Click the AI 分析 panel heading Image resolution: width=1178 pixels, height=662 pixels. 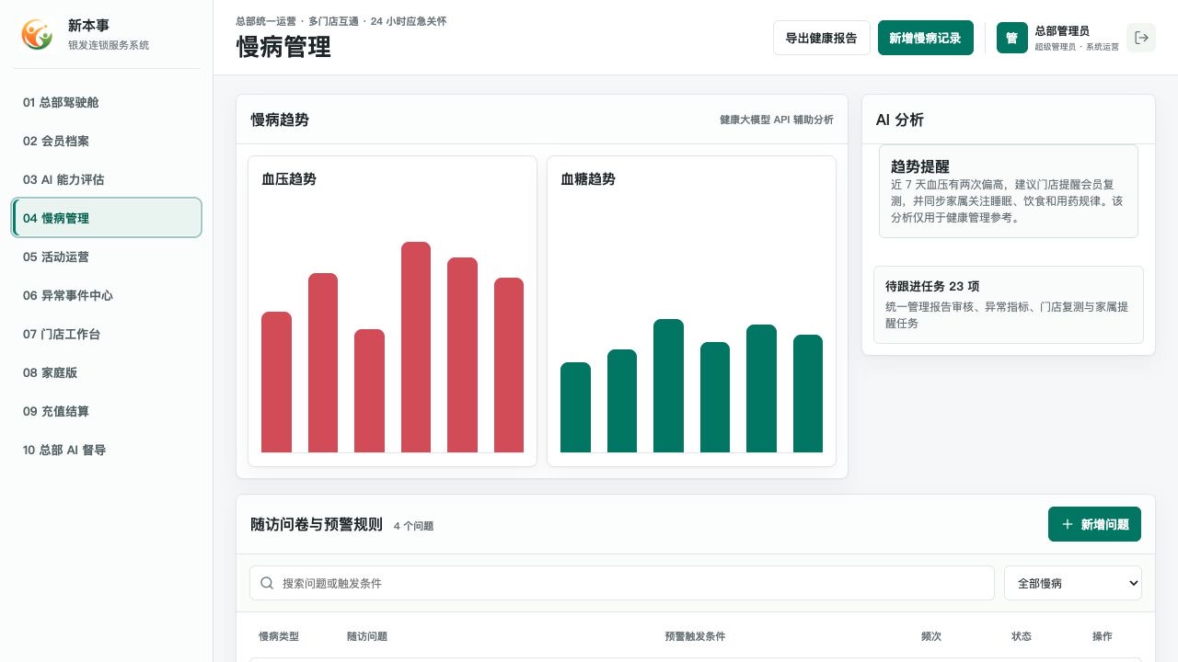click(900, 120)
